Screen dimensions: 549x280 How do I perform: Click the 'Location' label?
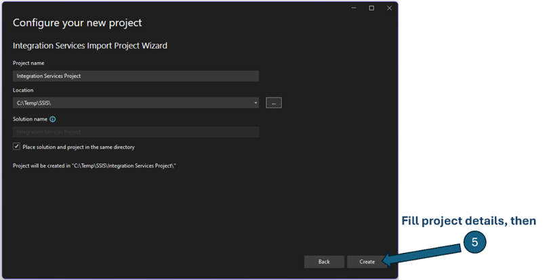click(x=23, y=90)
